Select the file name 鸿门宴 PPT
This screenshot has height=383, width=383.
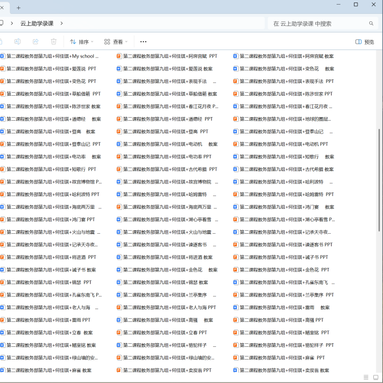pyautogui.click(x=50, y=220)
